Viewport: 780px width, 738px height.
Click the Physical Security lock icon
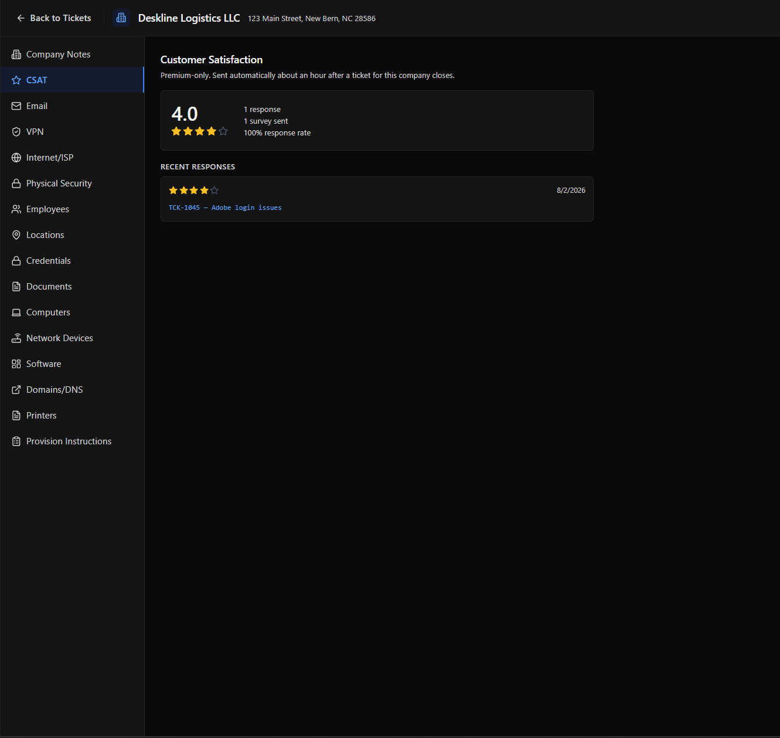(x=16, y=183)
